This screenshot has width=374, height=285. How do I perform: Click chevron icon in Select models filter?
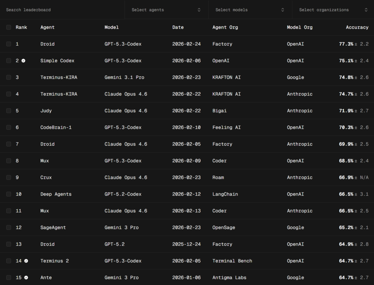point(283,10)
